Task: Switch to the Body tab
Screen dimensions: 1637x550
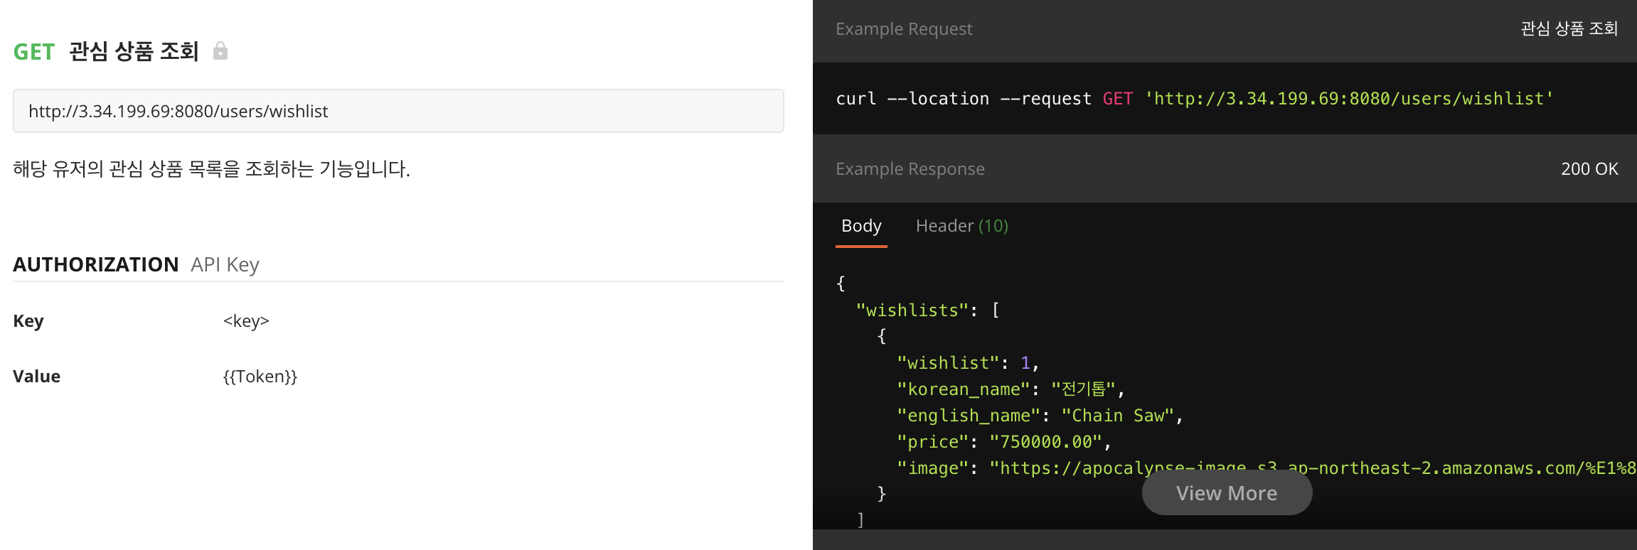Action: pos(861,226)
